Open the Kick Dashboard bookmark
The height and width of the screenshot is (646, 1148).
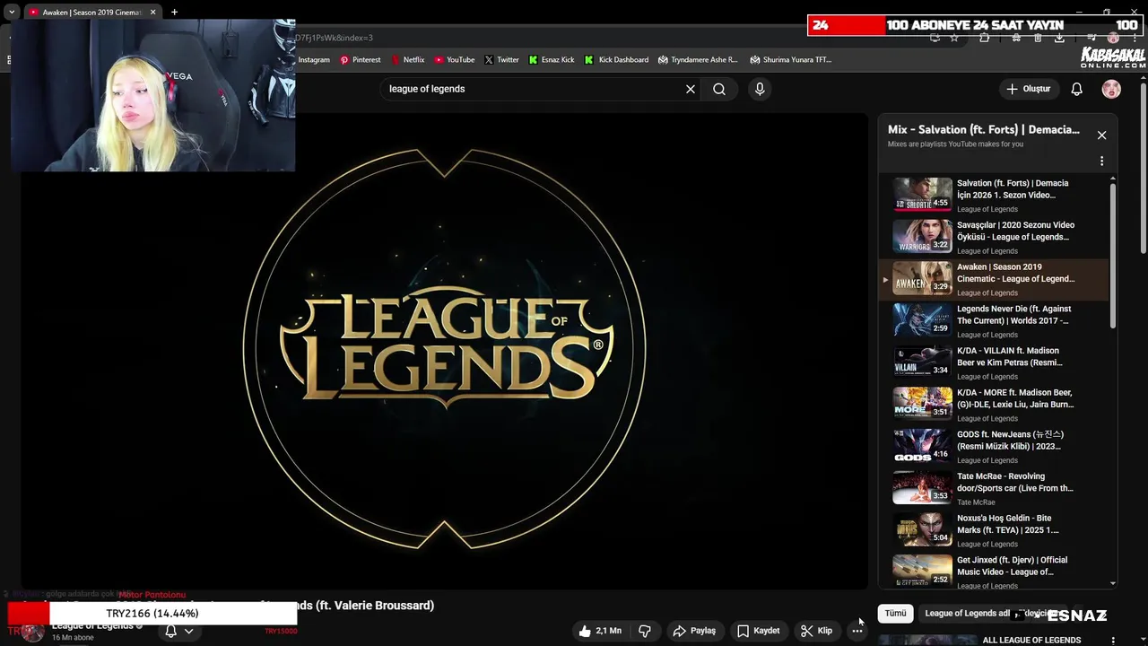click(x=616, y=60)
